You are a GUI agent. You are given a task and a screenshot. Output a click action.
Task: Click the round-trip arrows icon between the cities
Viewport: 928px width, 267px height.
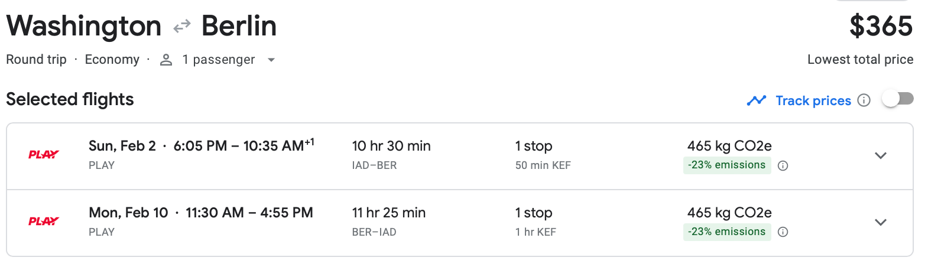coord(181,26)
